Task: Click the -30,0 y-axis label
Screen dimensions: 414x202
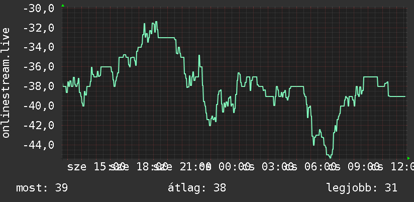Action: (39, 9)
